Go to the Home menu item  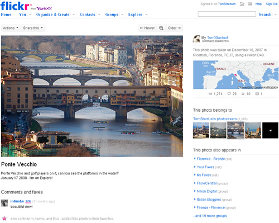point(6,15)
